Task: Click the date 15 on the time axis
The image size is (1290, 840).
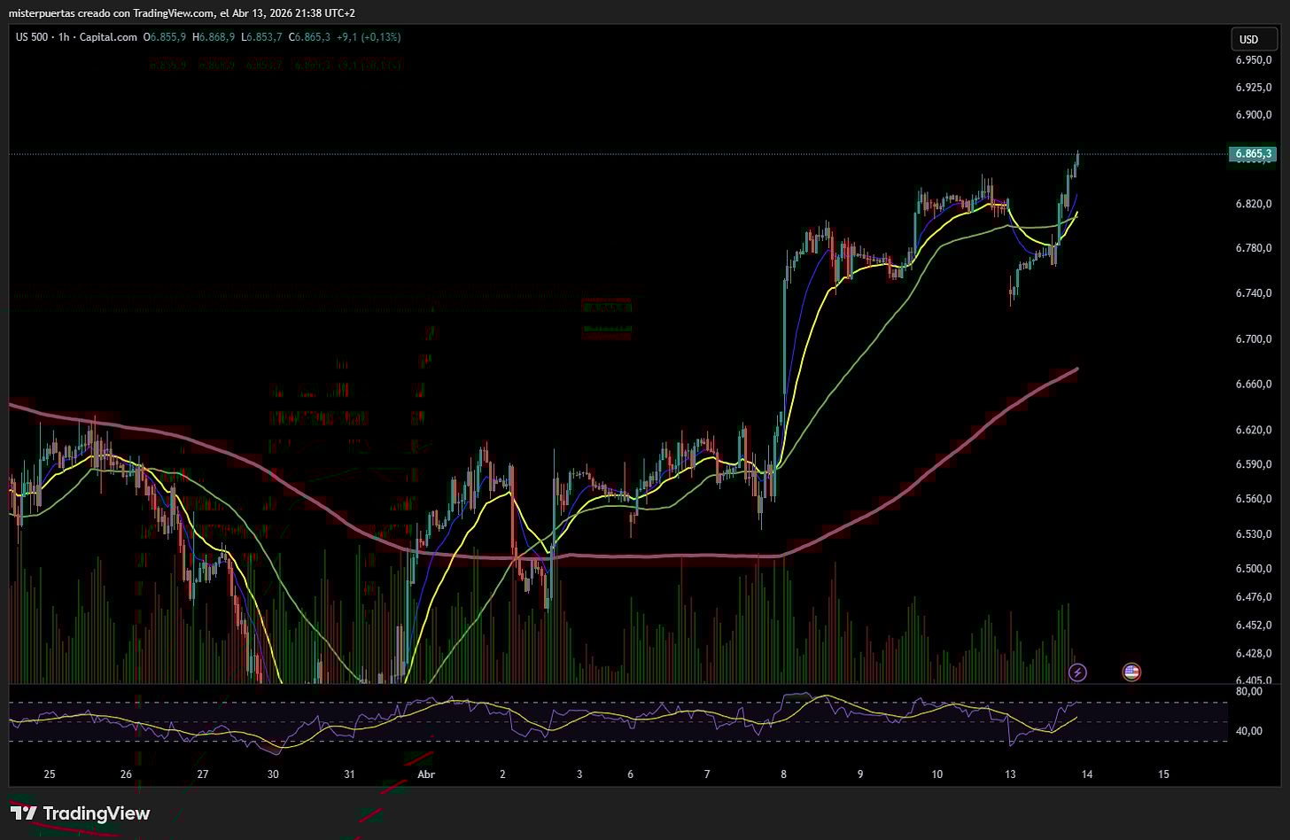Action: (1164, 774)
